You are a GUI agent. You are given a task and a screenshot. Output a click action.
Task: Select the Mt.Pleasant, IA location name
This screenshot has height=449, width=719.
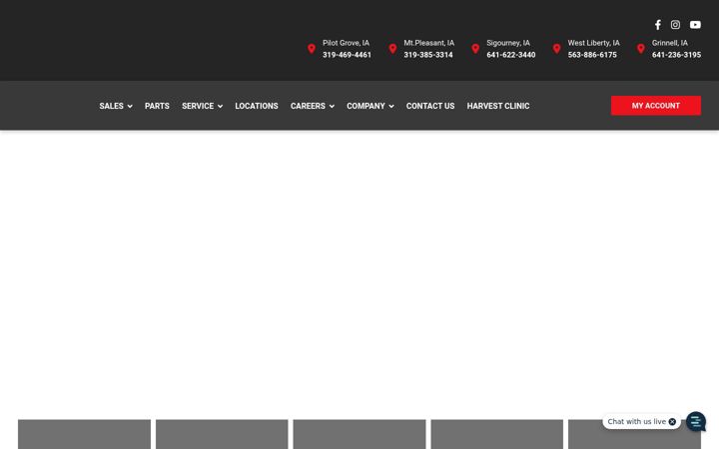429,43
